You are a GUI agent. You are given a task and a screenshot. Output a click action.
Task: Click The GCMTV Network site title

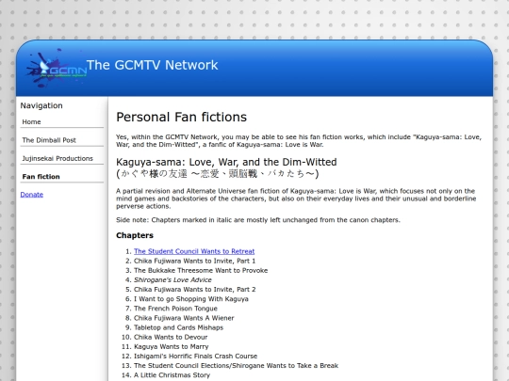tap(152, 65)
